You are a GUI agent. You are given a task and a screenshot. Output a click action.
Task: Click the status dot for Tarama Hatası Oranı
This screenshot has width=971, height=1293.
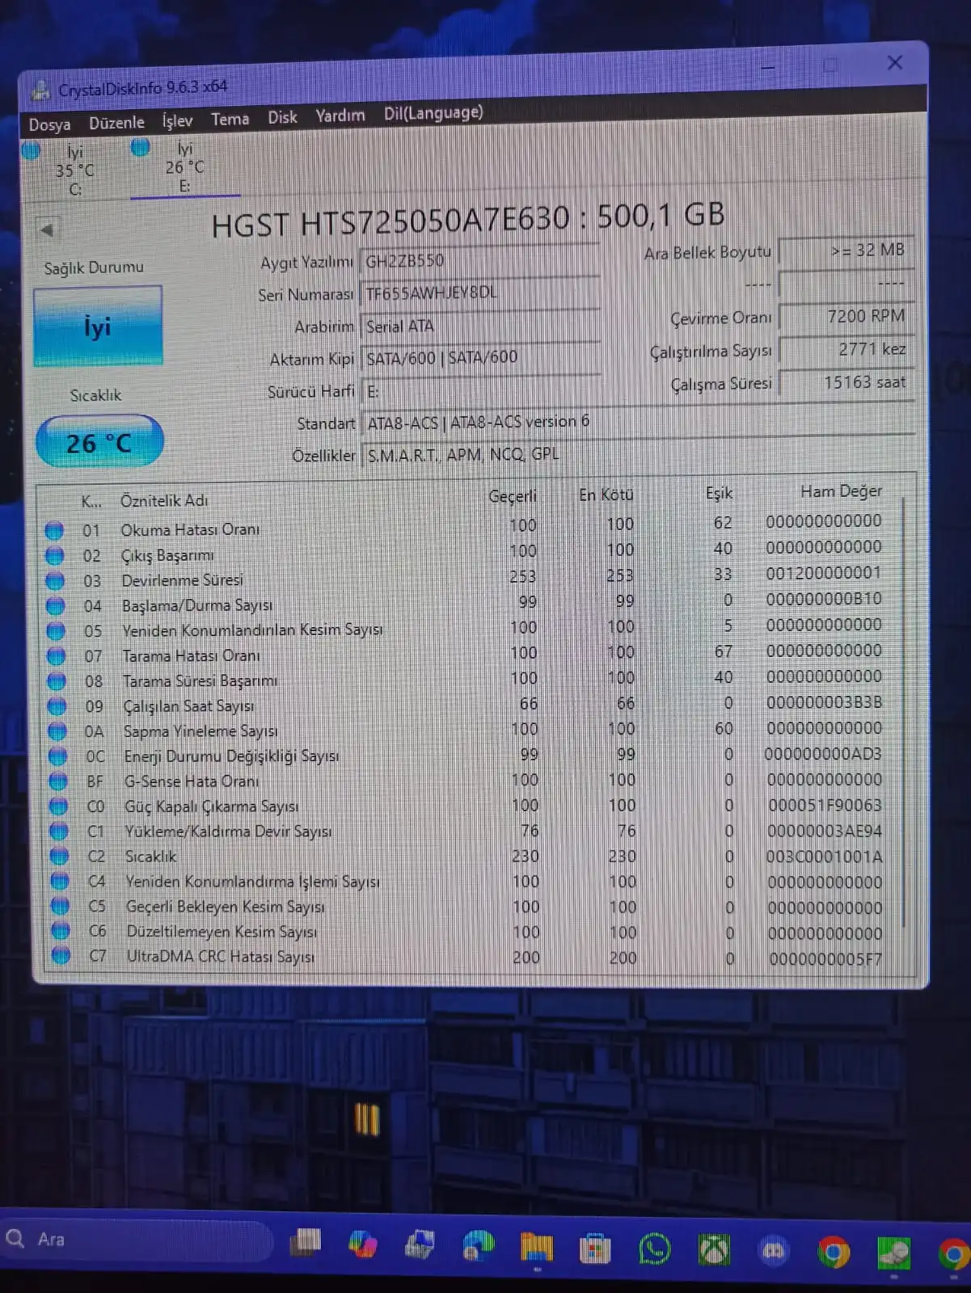coord(56,656)
